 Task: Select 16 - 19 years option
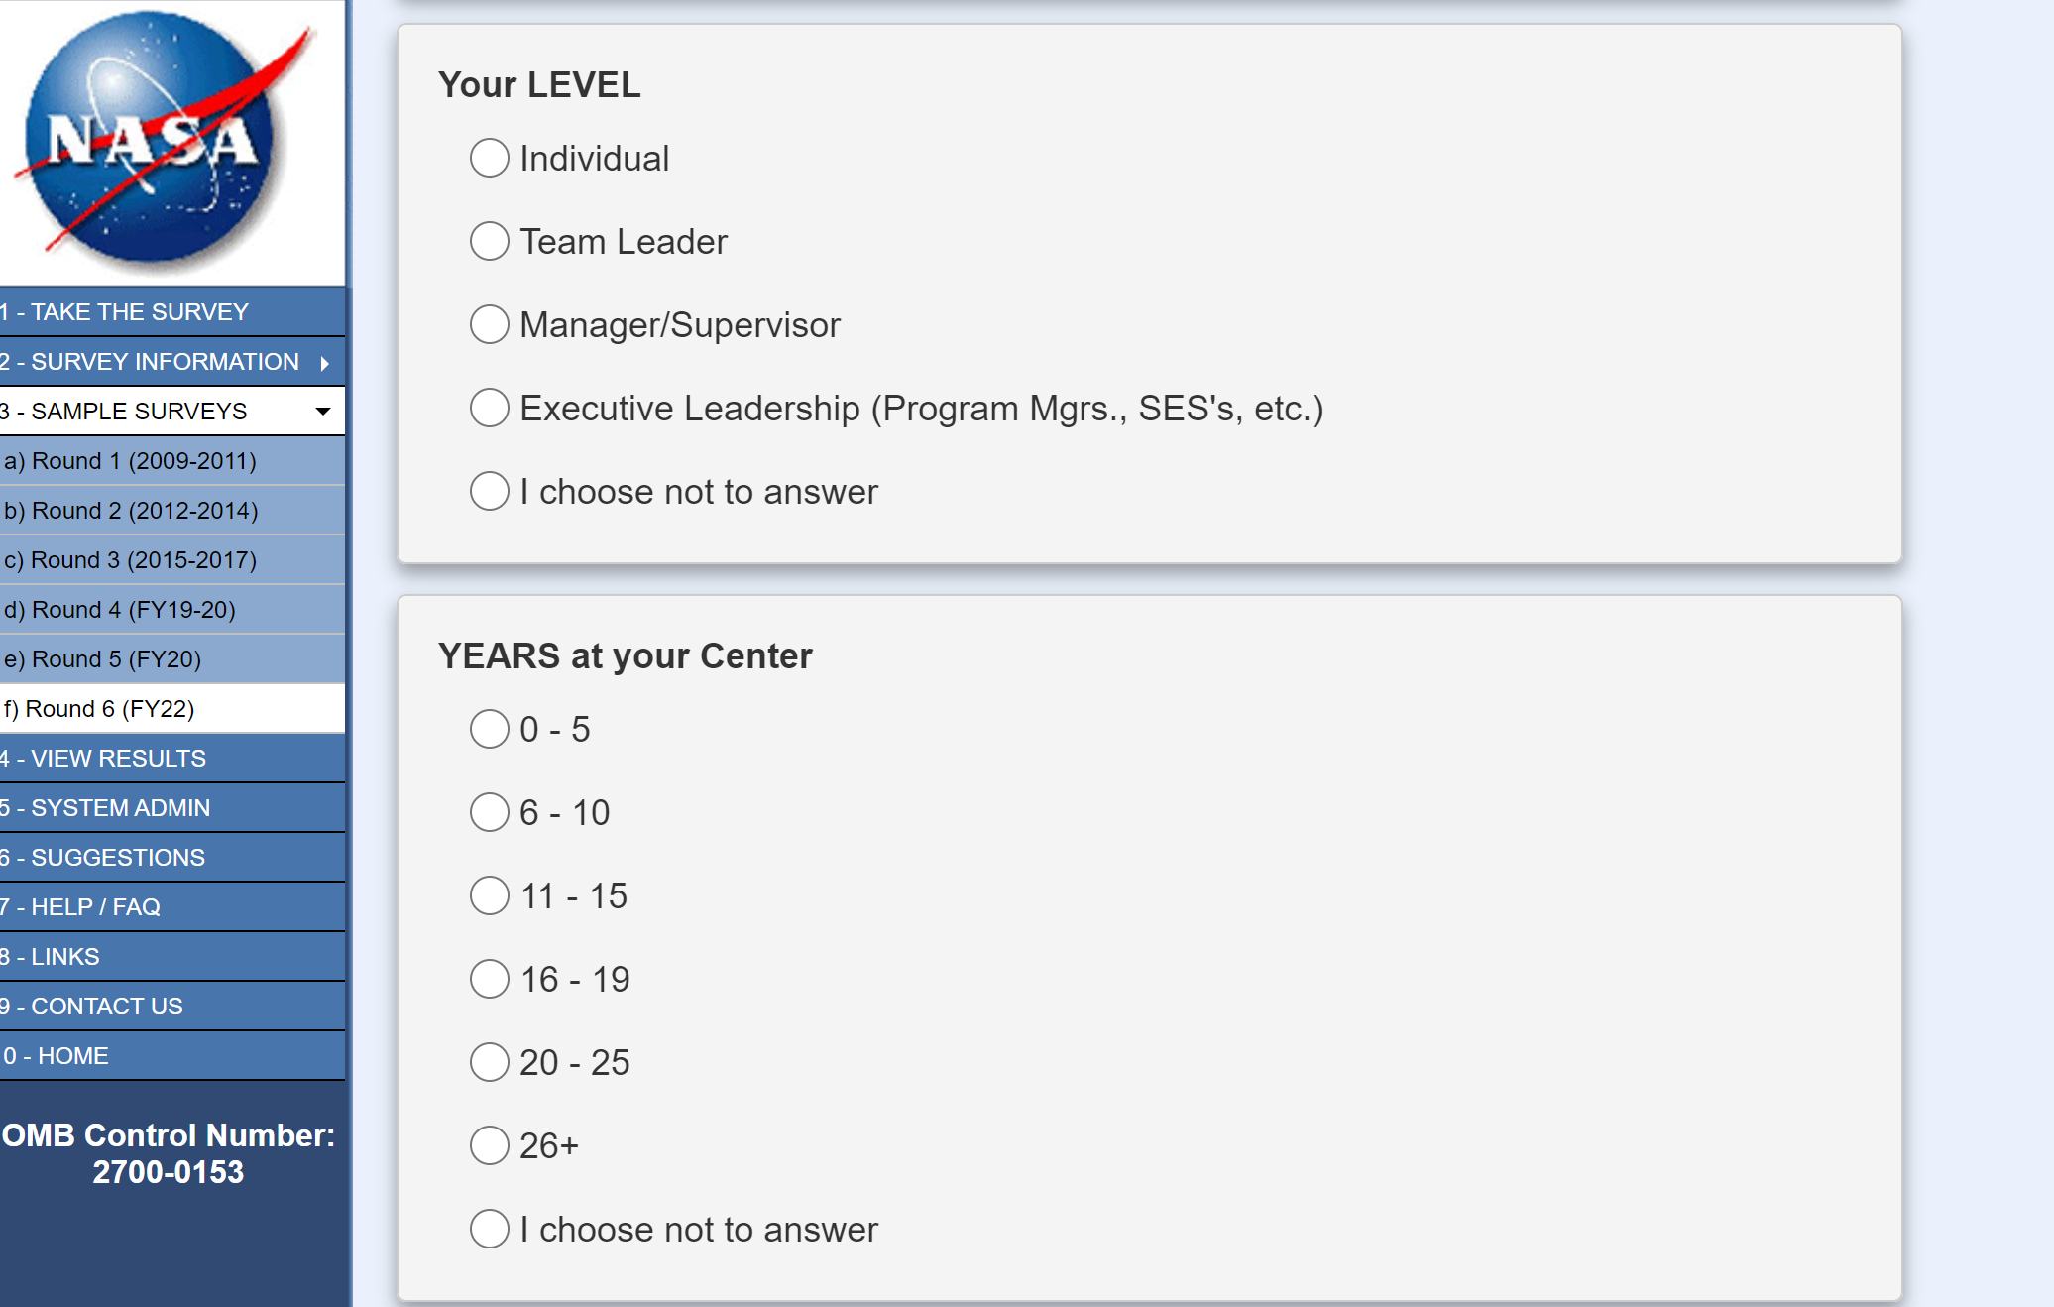[490, 979]
